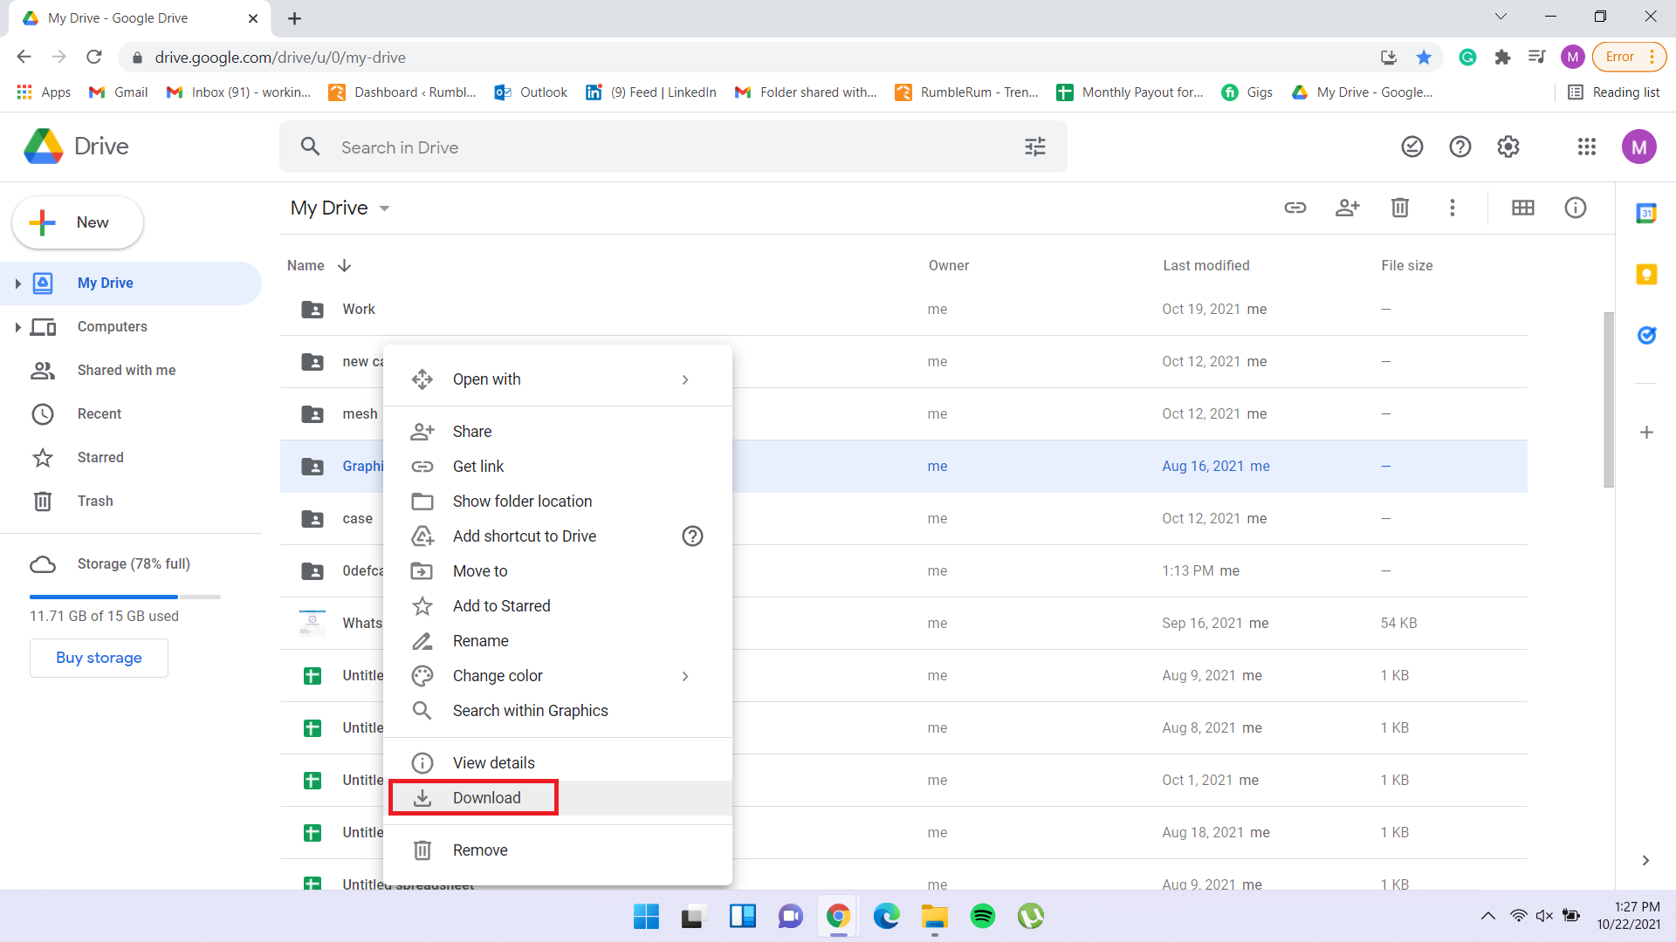1676x942 pixels.
Task: Open the More actions three-dot menu
Action: (x=1453, y=208)
